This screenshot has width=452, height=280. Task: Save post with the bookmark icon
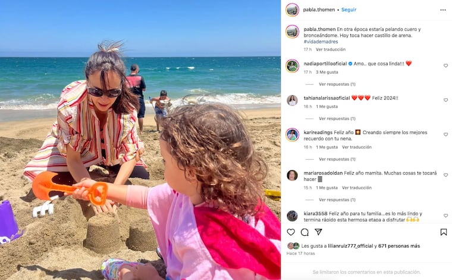click(444, 232)
